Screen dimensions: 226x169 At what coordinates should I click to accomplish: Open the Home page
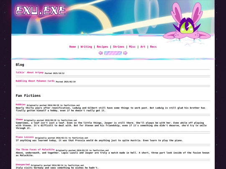[72, 47]
